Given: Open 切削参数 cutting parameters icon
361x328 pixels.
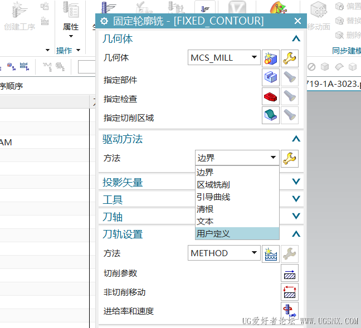Looking at the screenshot, I should point(290,273).
